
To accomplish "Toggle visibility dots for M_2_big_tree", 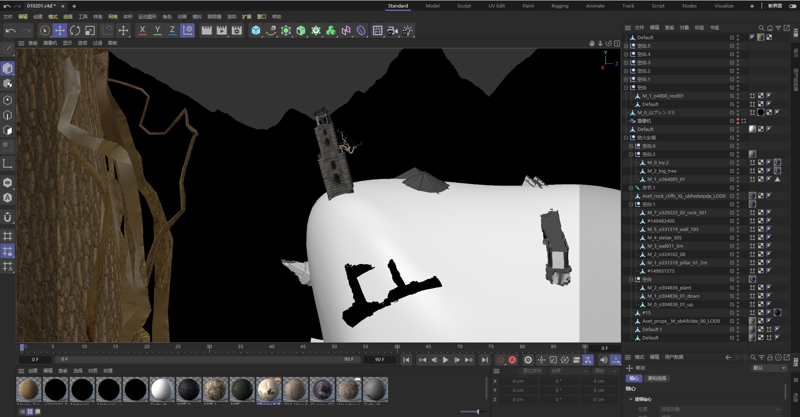I will click(x=738, y=171).
